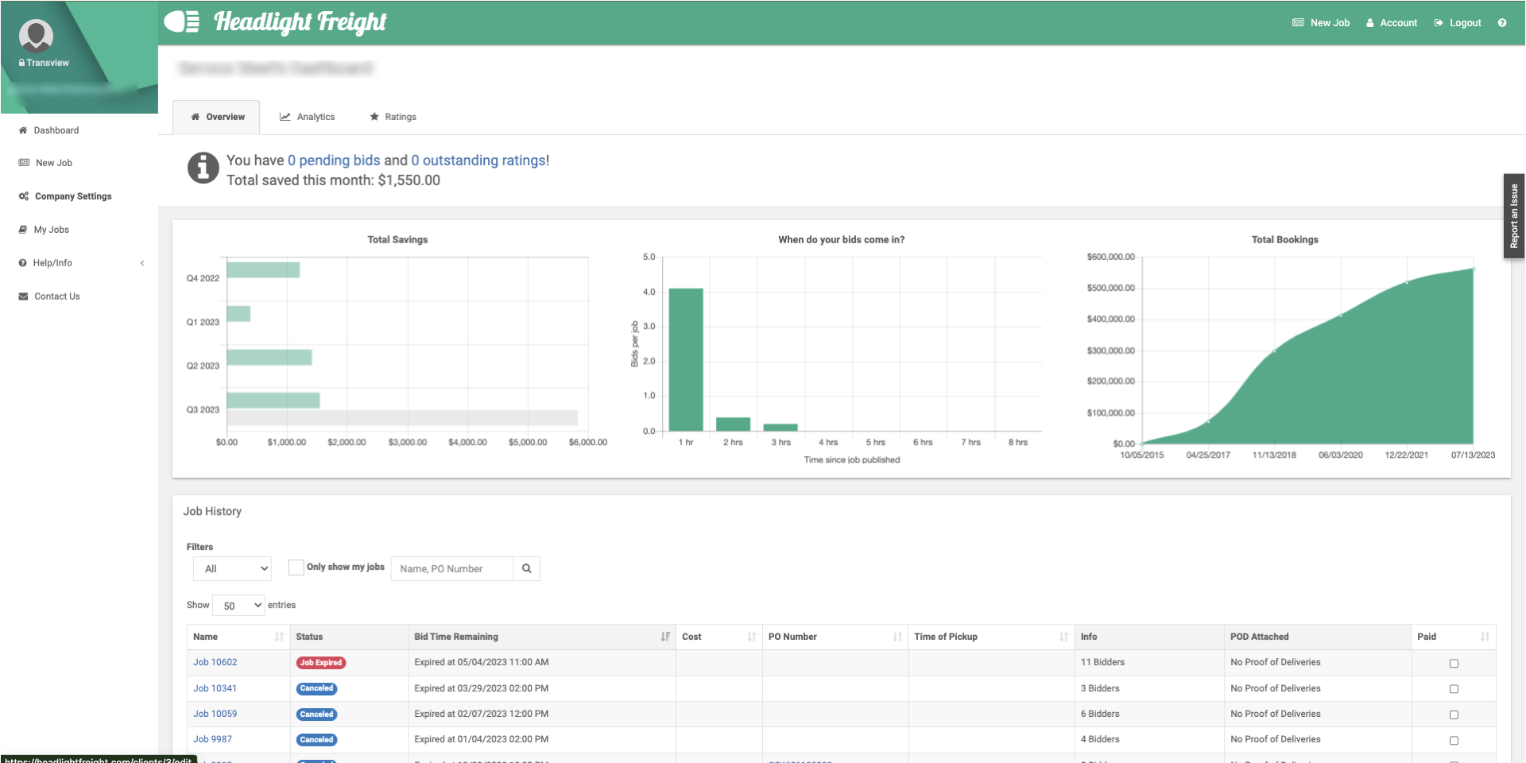This screenshot has height=763, width=1526.
Task: Sort by Paid column arrows
Action: (1485, 637)
